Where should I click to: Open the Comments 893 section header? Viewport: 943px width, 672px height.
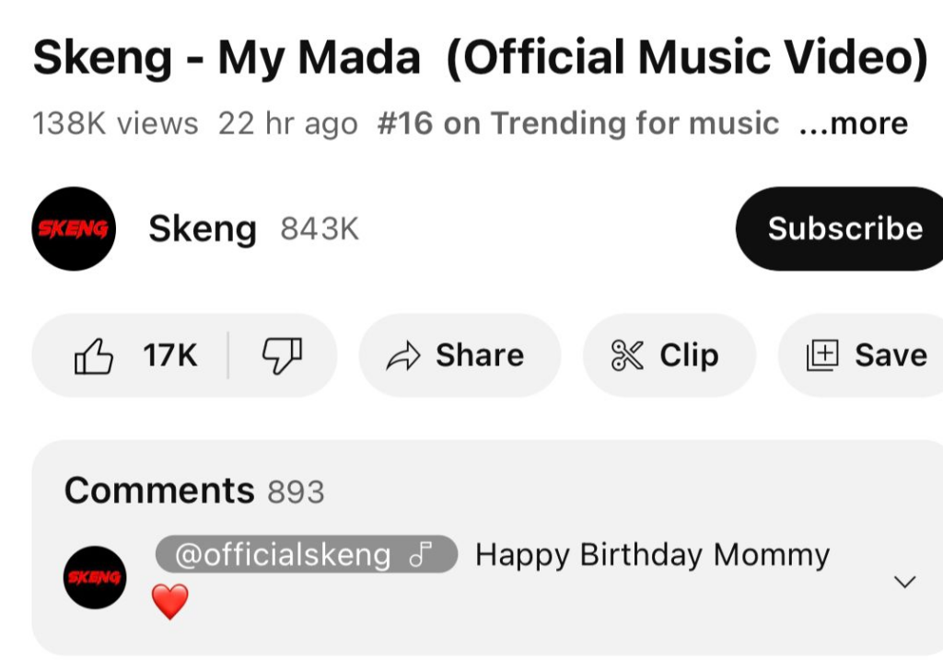[x=194, y=491]
